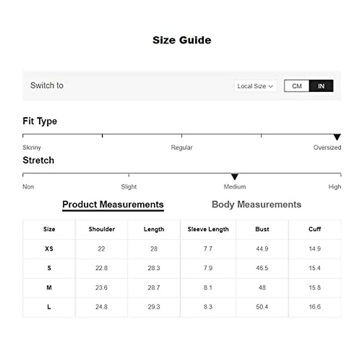Switch to Product Measurements tab
Viewport: 361px width, 361px height.
(113, 205)
